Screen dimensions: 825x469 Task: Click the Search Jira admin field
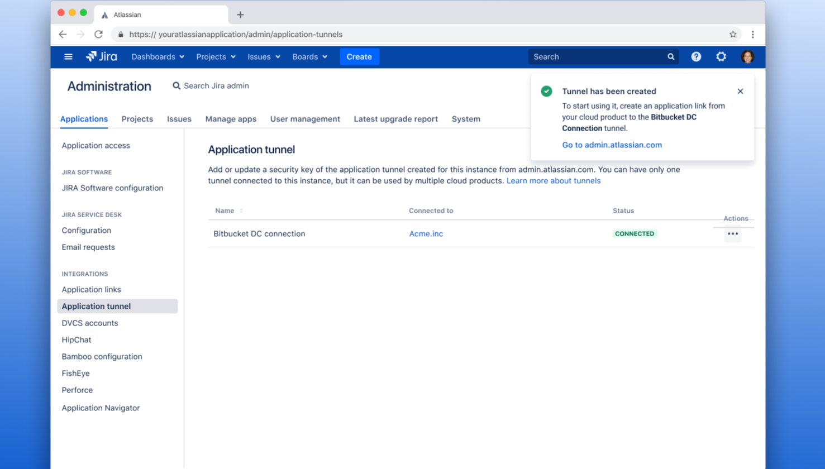[216, 86]
